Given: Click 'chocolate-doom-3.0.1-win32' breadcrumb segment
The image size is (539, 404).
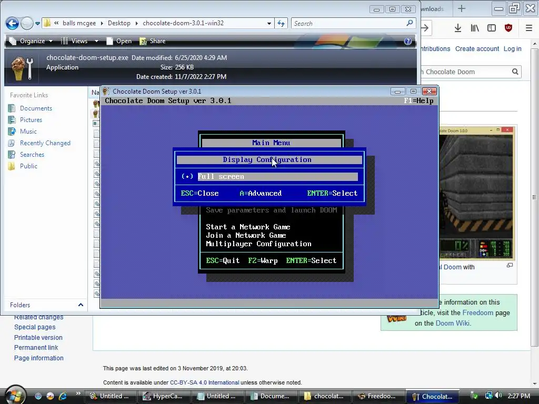Looking at the screenshot, I should (183, 23).
